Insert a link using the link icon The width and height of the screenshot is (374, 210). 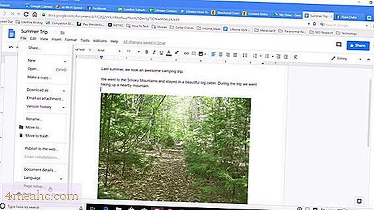click(186, 53)
